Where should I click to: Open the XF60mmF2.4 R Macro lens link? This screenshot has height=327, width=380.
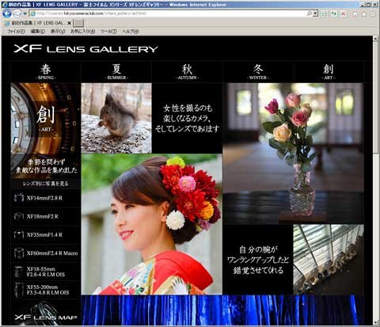click(x=46, y=253)
